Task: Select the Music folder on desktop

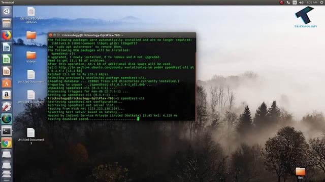Action: pos(31,37)
